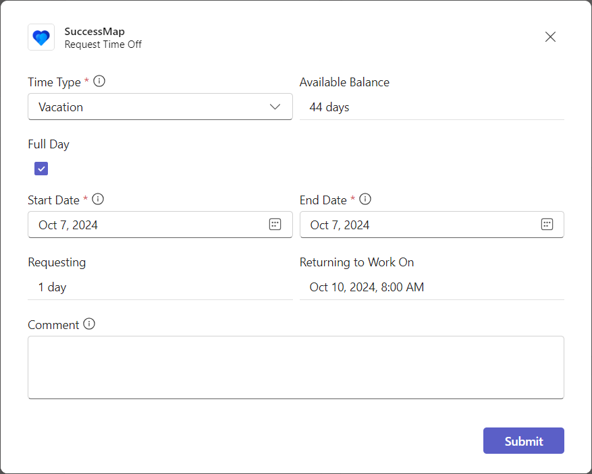Click the Request Time Off subtitle
Viewport: 592px width, 474px height.
point(103,45)
